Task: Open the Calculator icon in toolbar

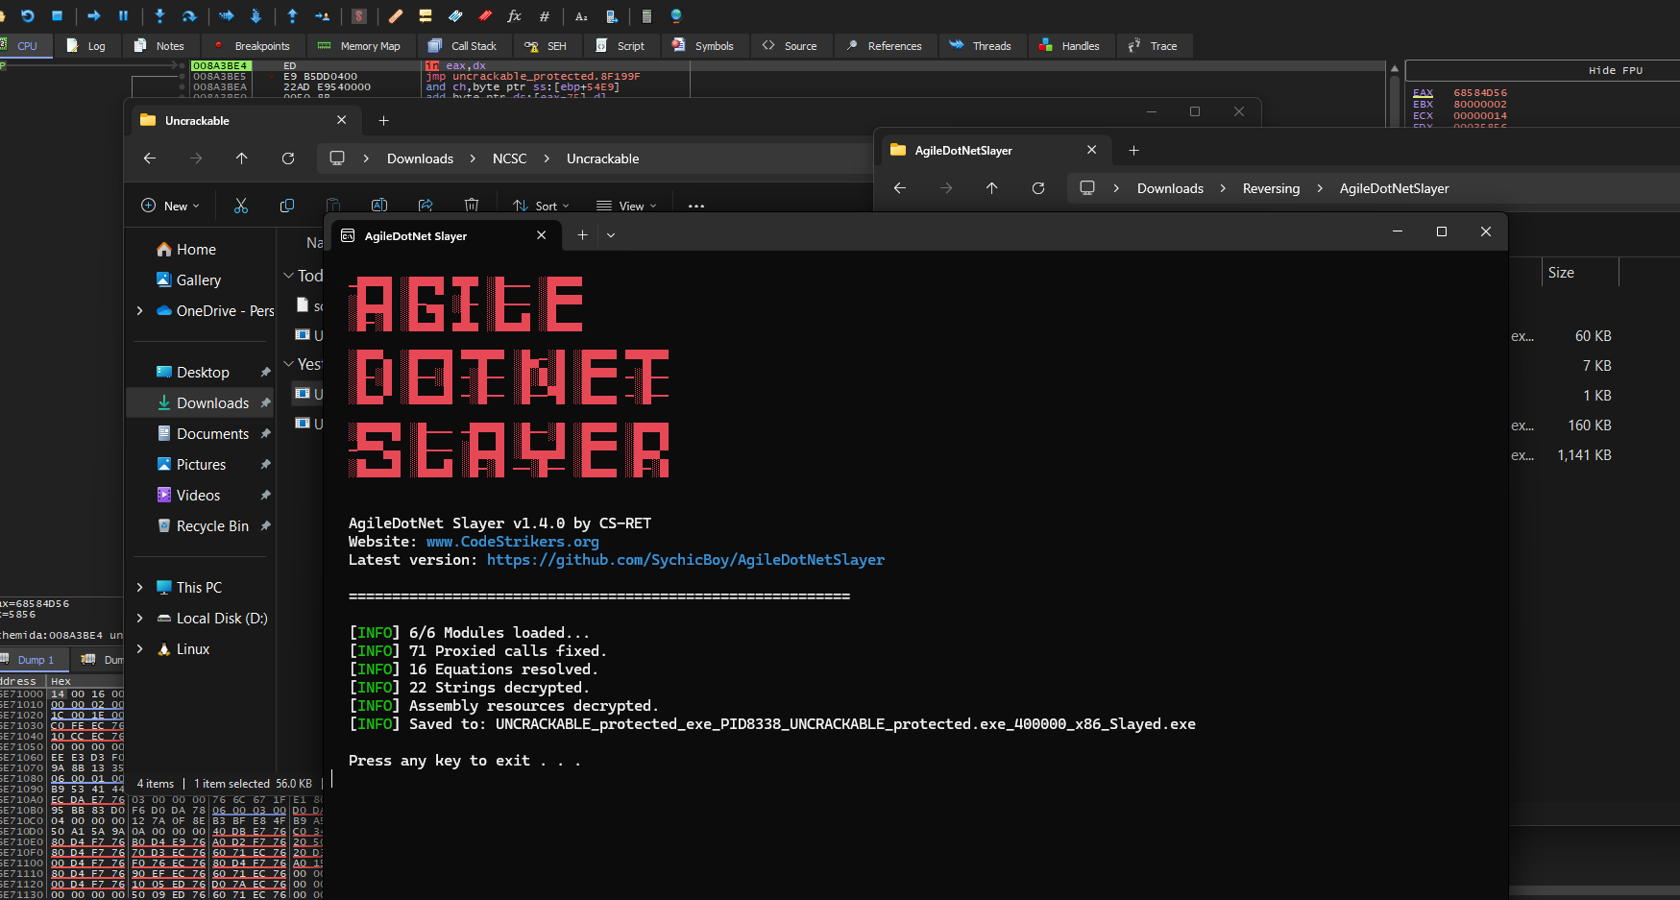Action: click(646, 15)
